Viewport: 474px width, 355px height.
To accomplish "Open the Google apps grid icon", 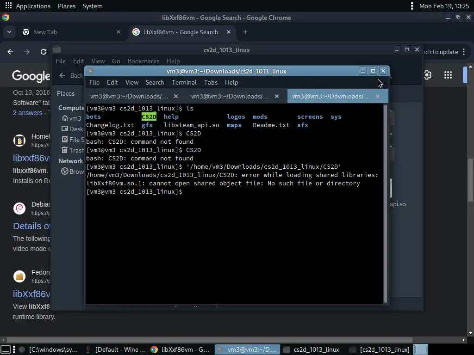I will pyautogui.click(x=448, y=75).
